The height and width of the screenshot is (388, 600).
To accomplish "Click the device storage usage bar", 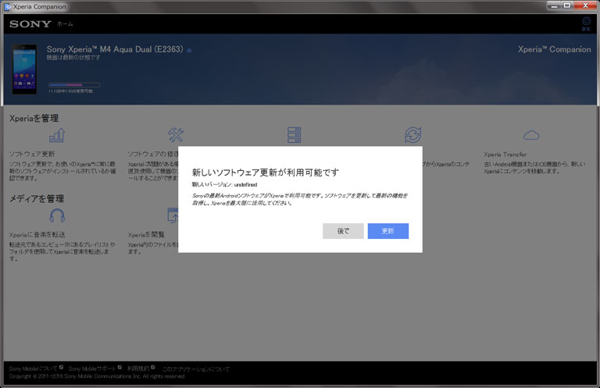I will pyautogui.click(x=74, y=85).
